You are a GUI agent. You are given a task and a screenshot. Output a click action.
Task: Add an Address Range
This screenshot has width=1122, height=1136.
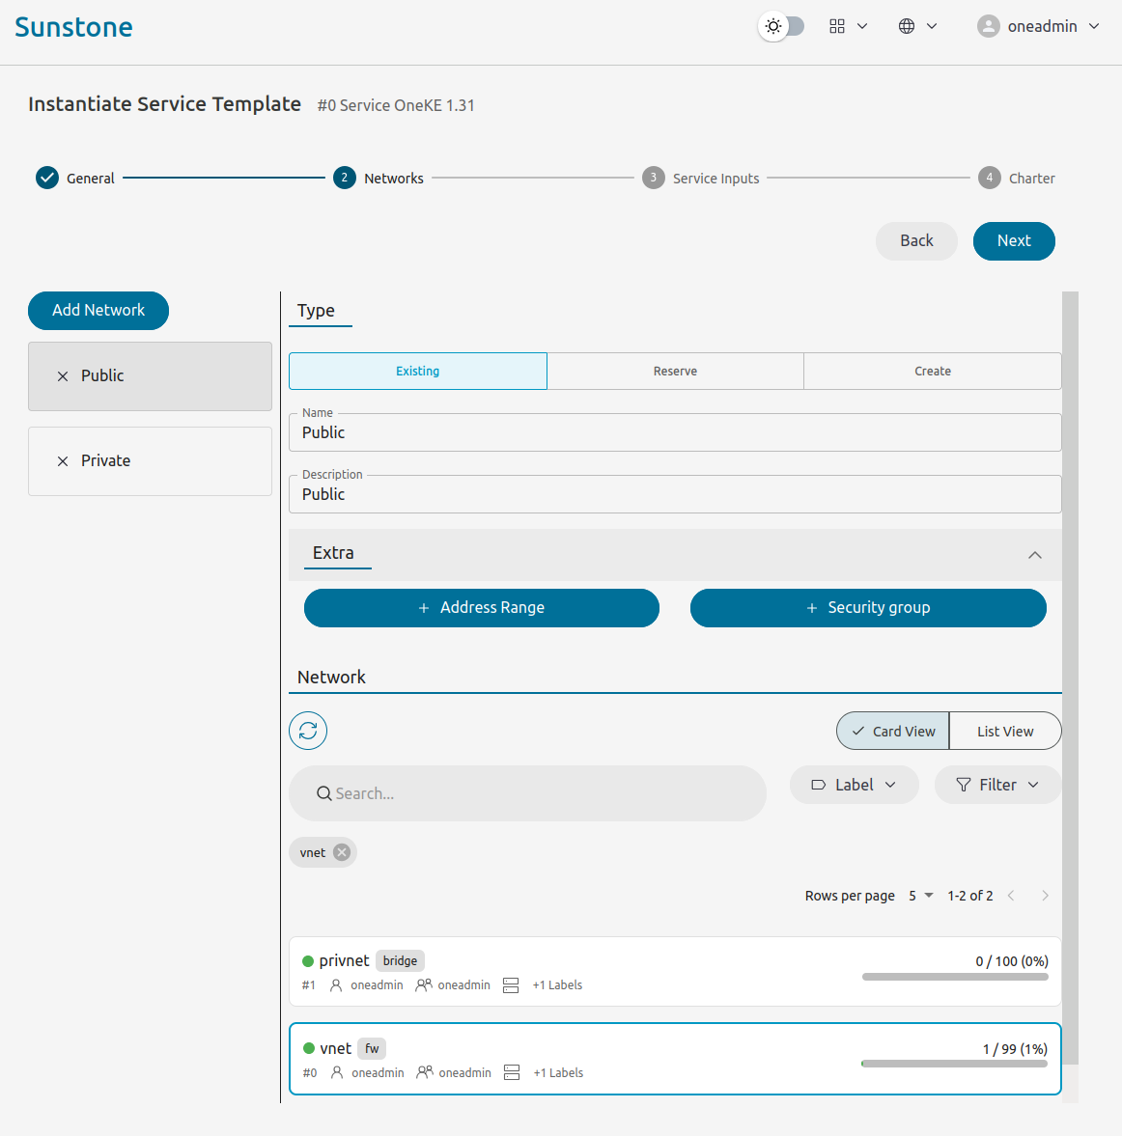(481, 607)
